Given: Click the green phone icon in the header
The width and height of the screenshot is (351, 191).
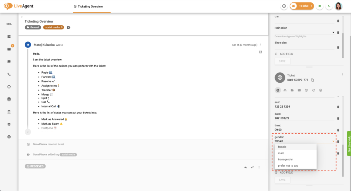Looking at the screenshot, I should tap(329, 6).
